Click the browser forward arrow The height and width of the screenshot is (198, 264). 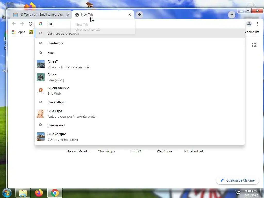pos(22,24)
